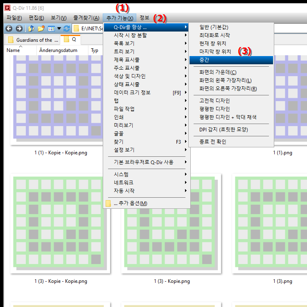Select the highlighted 중간 option

(x=231, y=60)
